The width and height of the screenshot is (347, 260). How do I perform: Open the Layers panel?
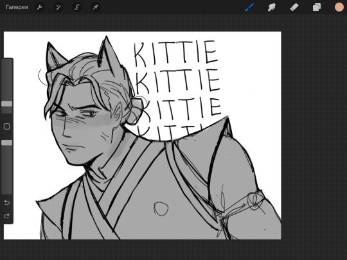317,7
